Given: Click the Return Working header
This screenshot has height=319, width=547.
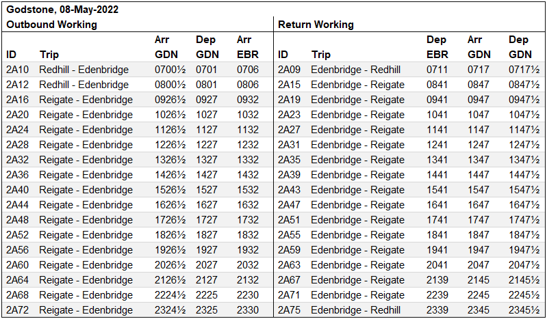Looking at the screenshot, I should [316, 25].
